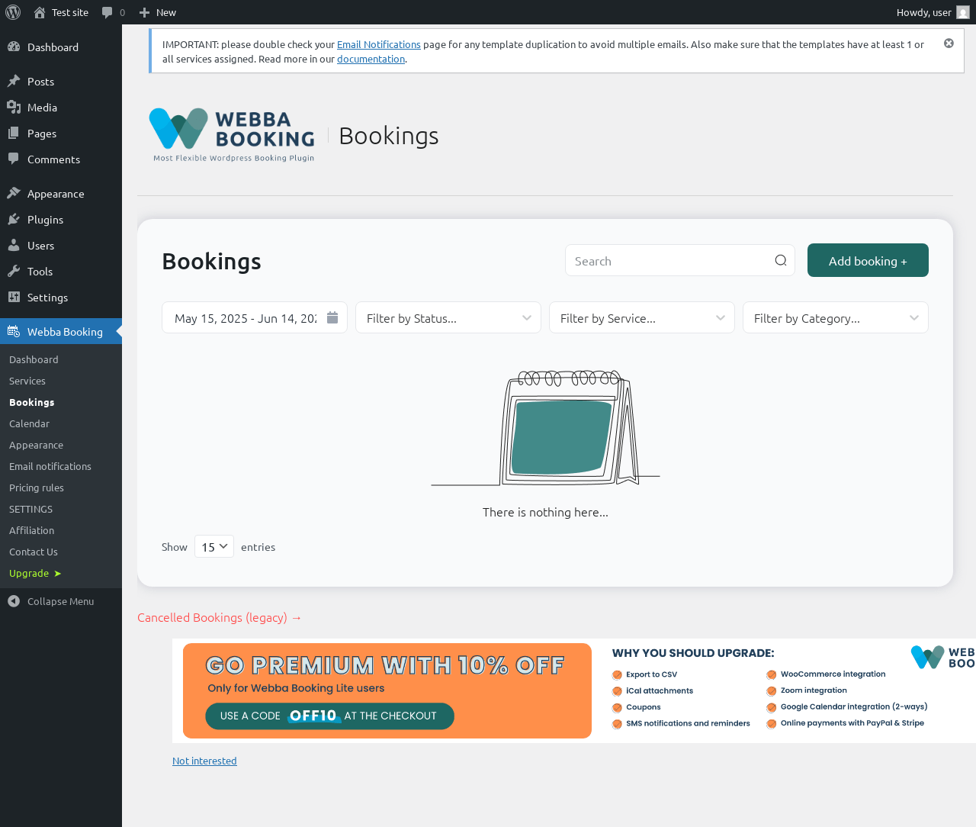Image resolution: width=976 pixels, height=827 pixels.
Task: Open the Filter by Category dropdown
Action: pos(836,317)
